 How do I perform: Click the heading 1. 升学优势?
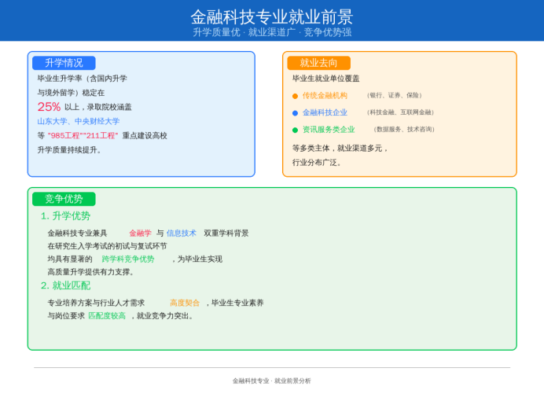[65, 216]
